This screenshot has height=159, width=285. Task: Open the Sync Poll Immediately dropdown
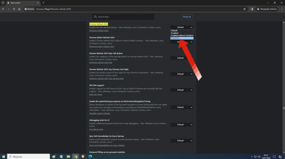(x=181, y=140)
